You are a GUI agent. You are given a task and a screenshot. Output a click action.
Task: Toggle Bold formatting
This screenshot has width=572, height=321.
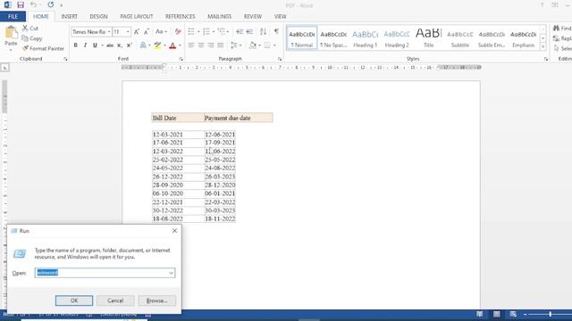(x=75, y=45)
